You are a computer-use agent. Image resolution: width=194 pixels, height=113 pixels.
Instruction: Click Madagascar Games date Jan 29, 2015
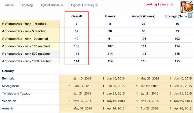[116, 86]
